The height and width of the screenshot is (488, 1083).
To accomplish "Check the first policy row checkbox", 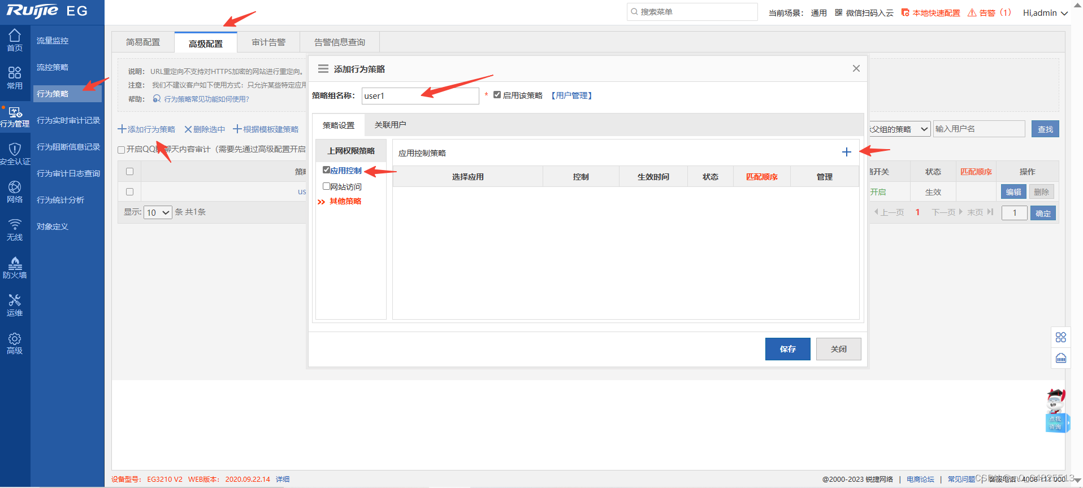I will pyautogui.click(x=129, y=191).
